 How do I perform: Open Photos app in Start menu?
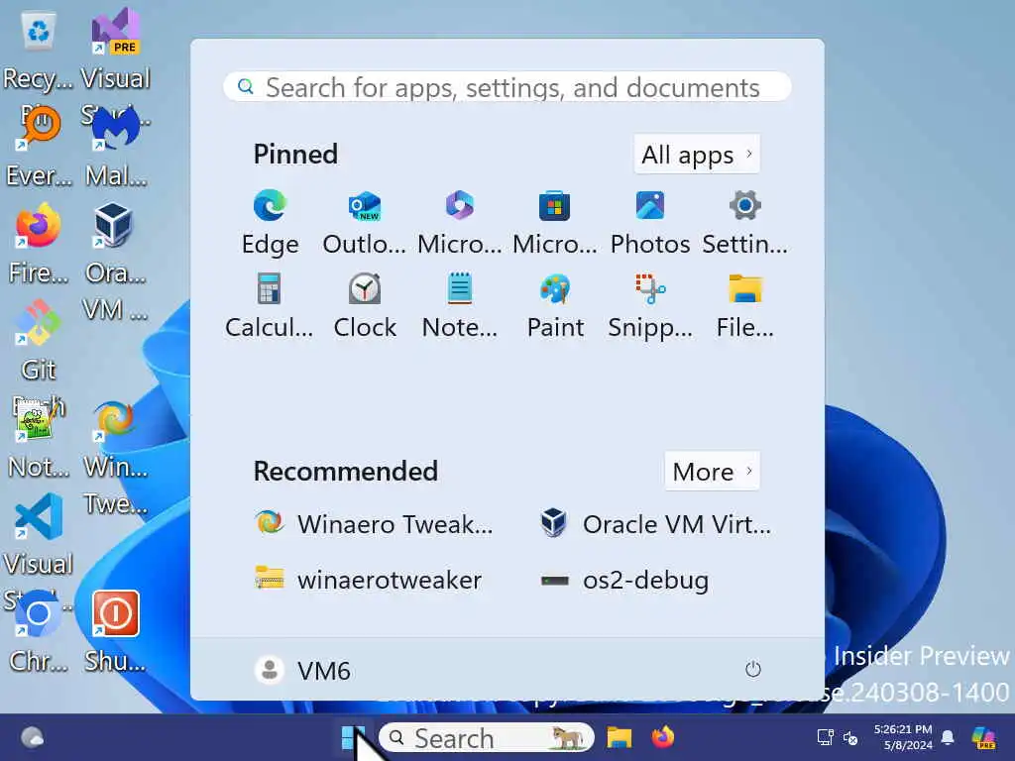[x=650, y=222]
